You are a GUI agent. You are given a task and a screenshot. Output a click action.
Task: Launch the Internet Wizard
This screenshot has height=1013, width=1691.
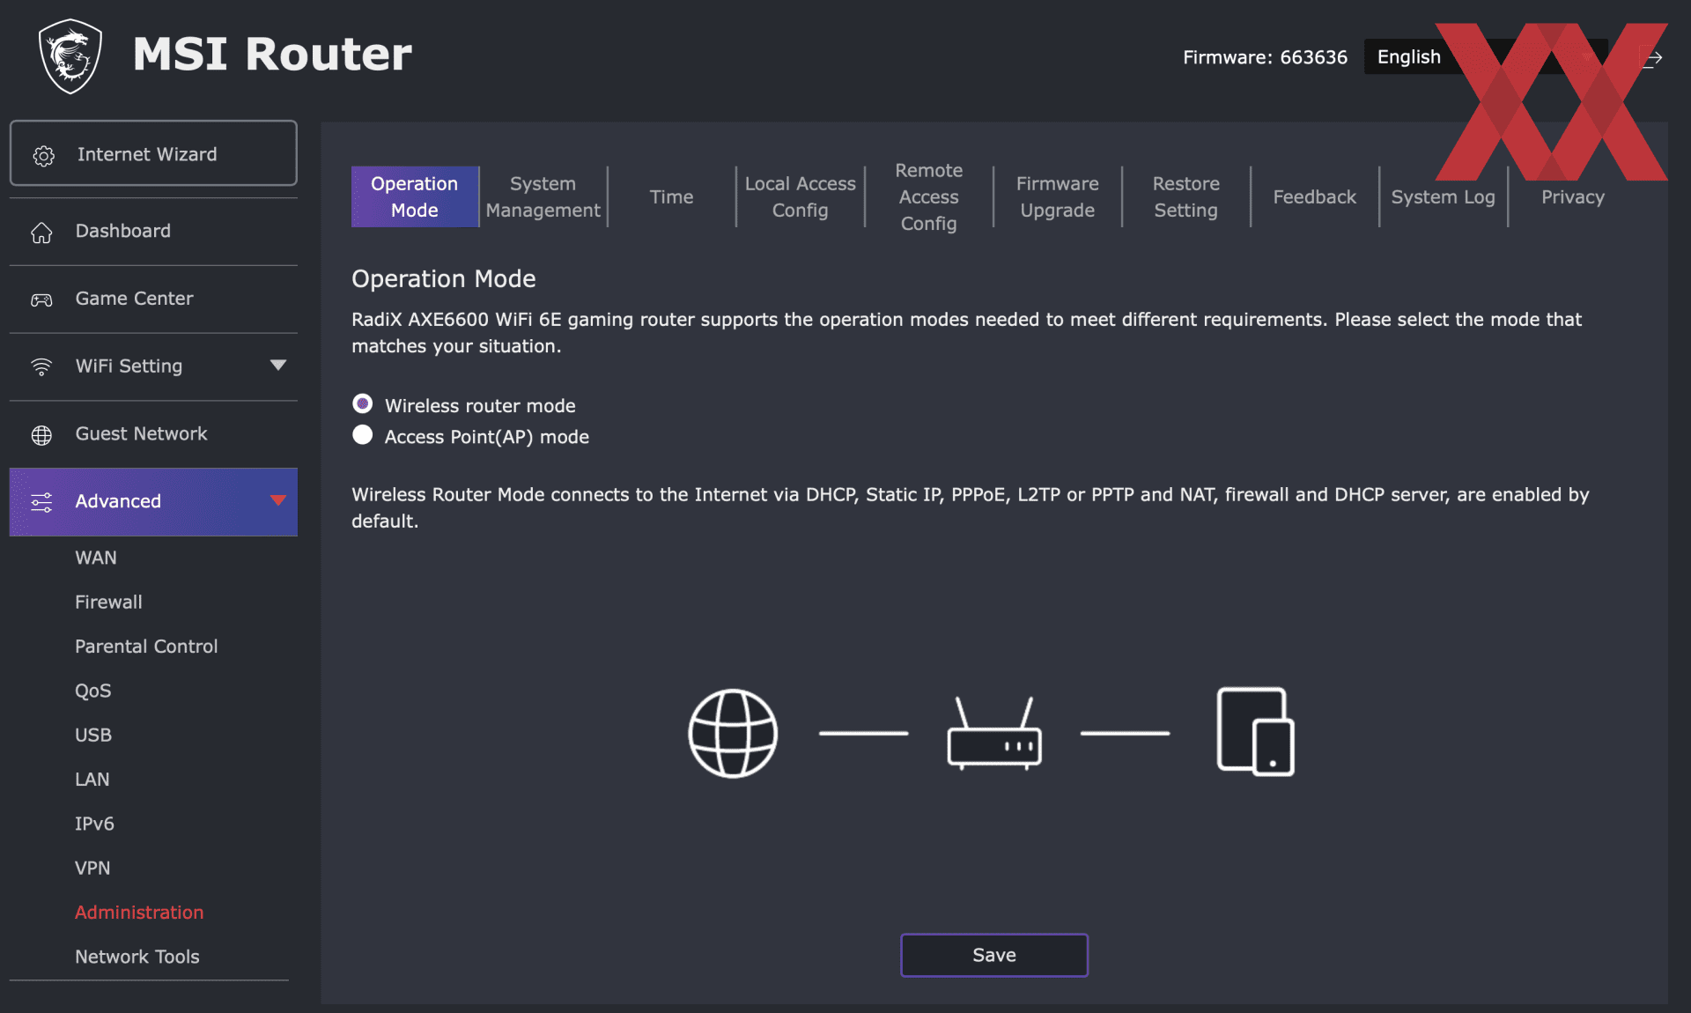coord(153,153)
